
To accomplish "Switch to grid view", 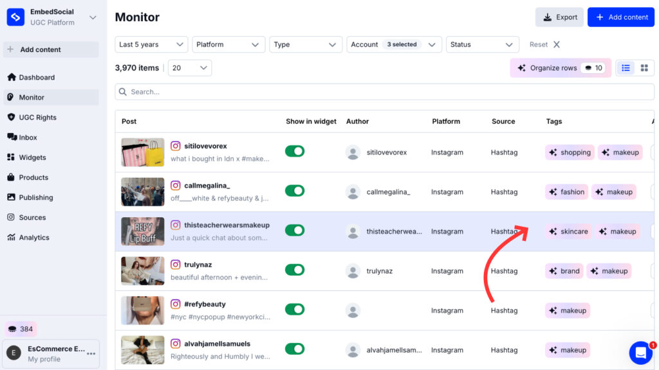I will point(644,68).
